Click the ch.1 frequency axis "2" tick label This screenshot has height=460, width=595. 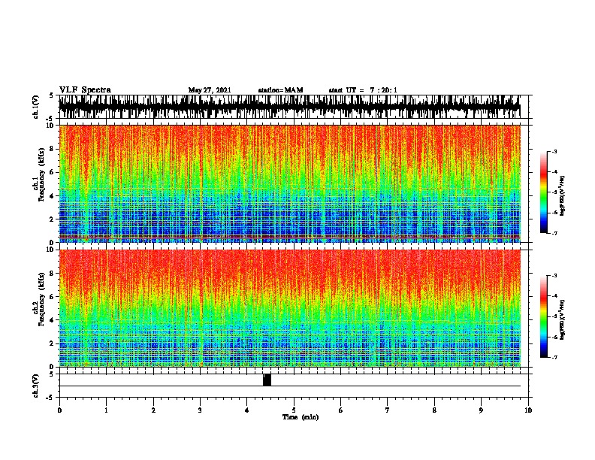(52, 219)
